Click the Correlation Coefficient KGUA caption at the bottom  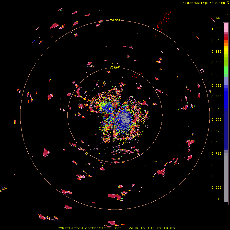click(116, 228)
